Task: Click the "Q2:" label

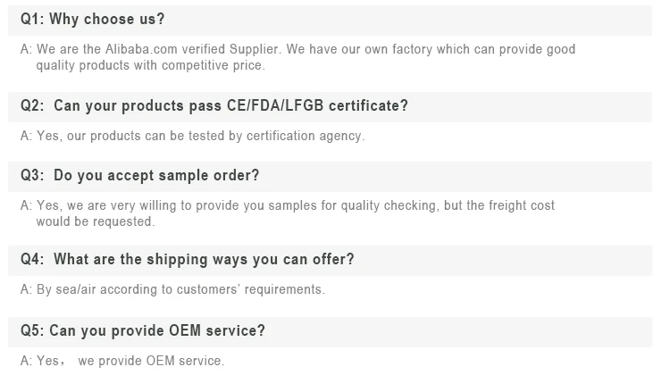Action: coord(32,106)
